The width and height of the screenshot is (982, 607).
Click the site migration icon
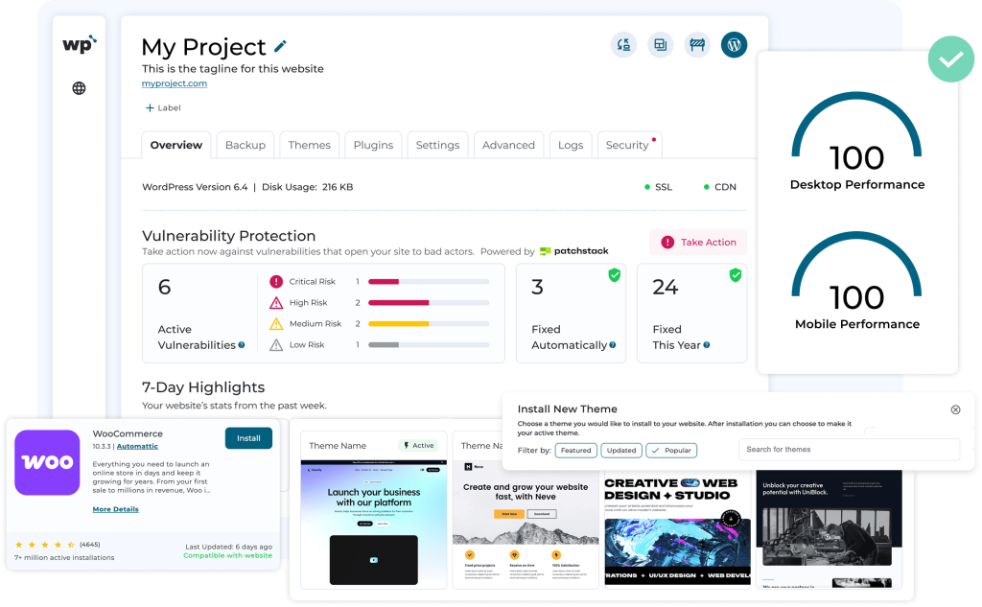pos(623,44)
